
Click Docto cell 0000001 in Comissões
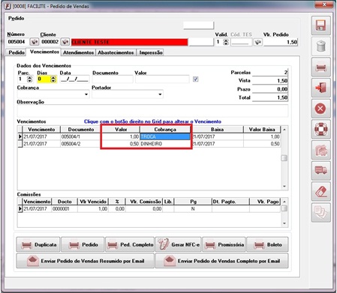pyautogui.click(x=65, y=209)
